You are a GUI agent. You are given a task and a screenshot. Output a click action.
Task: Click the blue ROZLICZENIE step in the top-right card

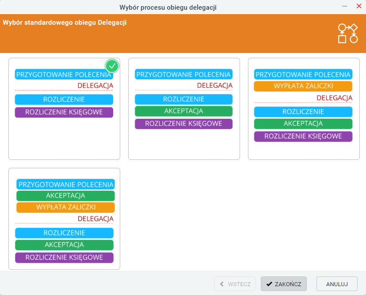(x=303, y=112)
